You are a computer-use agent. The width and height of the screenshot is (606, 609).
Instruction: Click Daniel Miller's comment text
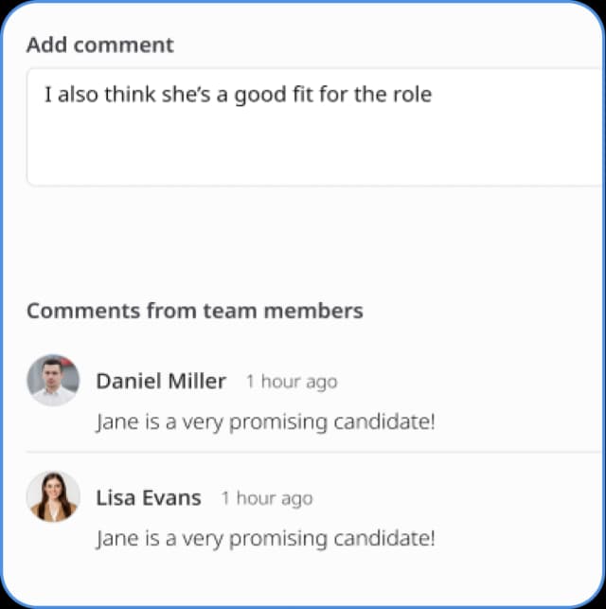coord(265,421)
